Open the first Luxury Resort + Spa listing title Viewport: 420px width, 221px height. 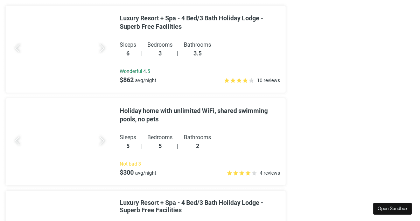(191, 22)
